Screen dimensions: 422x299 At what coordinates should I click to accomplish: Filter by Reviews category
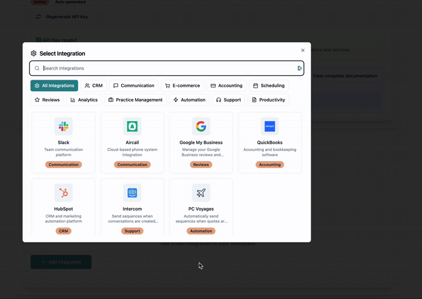pos(47,100)
